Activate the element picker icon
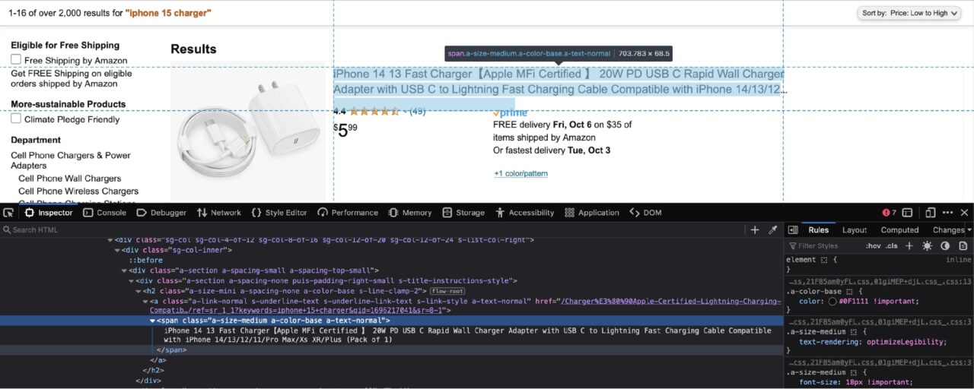This screenshot has height=389, width=974. 8,213
